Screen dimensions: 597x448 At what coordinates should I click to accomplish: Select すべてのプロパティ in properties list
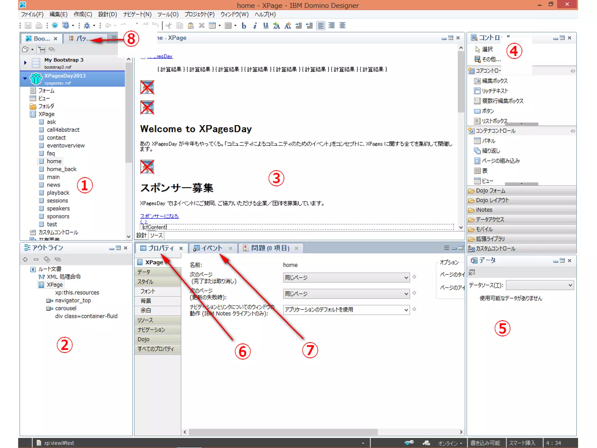click(156, 349)
